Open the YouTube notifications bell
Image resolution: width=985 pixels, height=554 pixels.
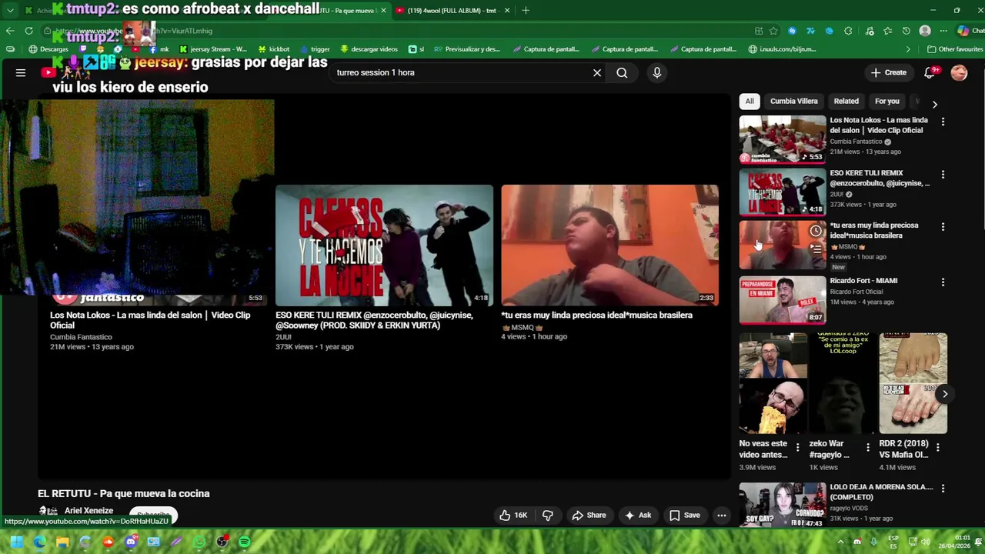(x=930, y=72)
